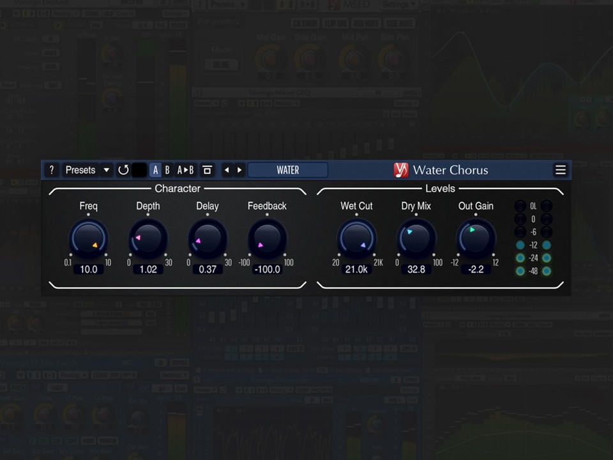
Task: Click the Dry Mix value 32.8
Action: tap(416, 270)
